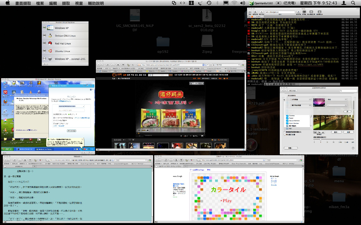
Task: Click the Wi-Fi status icon
Action: [x=234, y=3]
